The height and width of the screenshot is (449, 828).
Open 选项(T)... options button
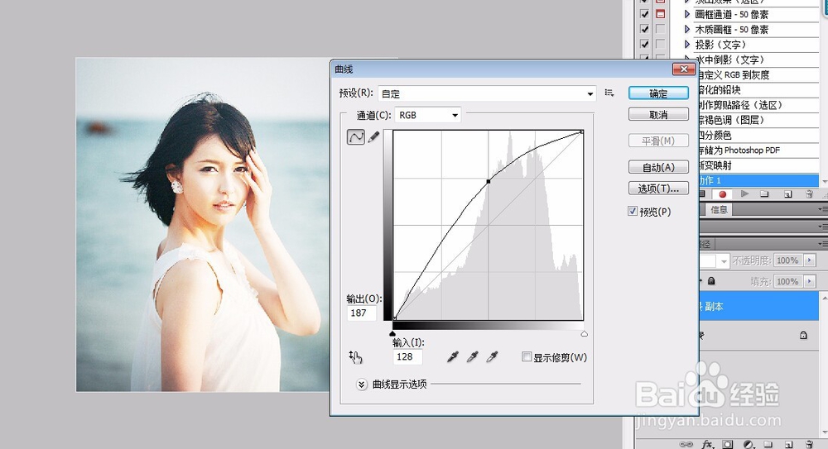pyautogui.click(x=658, y=189)
